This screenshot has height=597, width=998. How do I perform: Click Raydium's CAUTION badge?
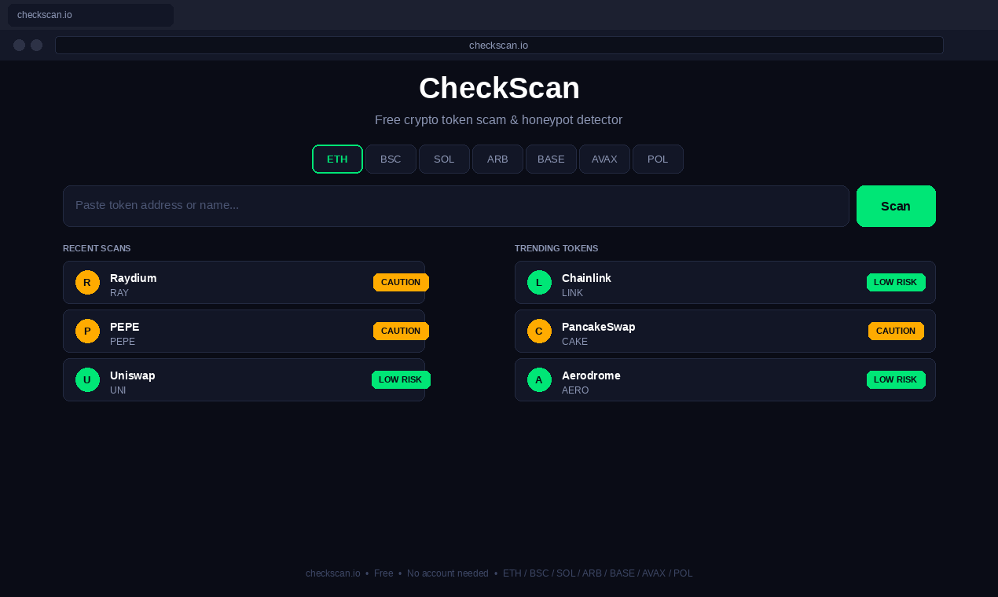click(401, 282)
